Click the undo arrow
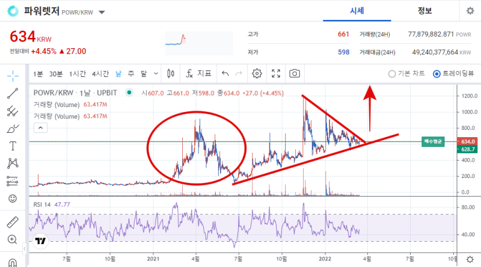481x267 pixels. pyautogui.click(x=225, y=73)
